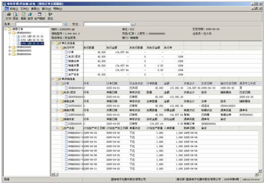The height and width of the screenshot is (183, 264).
Task: Click the administrator status bar entry
Action: [252, 180]
